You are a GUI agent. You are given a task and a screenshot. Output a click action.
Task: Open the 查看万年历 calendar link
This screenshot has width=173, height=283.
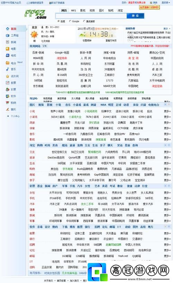[x=111, y=40]
